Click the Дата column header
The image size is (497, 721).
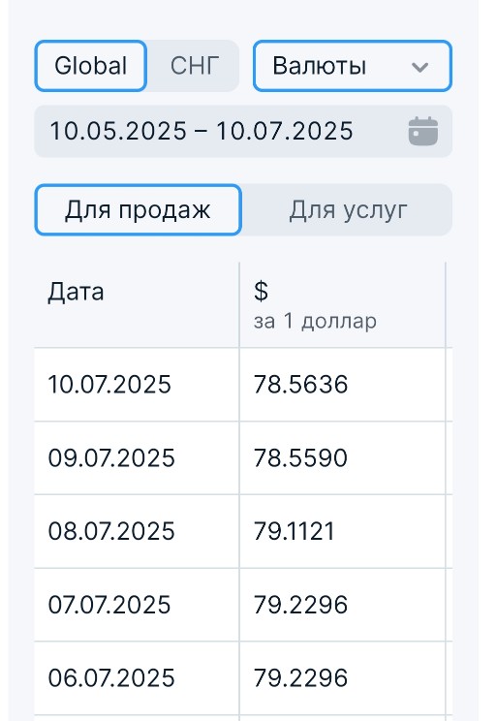coord(137,305)
